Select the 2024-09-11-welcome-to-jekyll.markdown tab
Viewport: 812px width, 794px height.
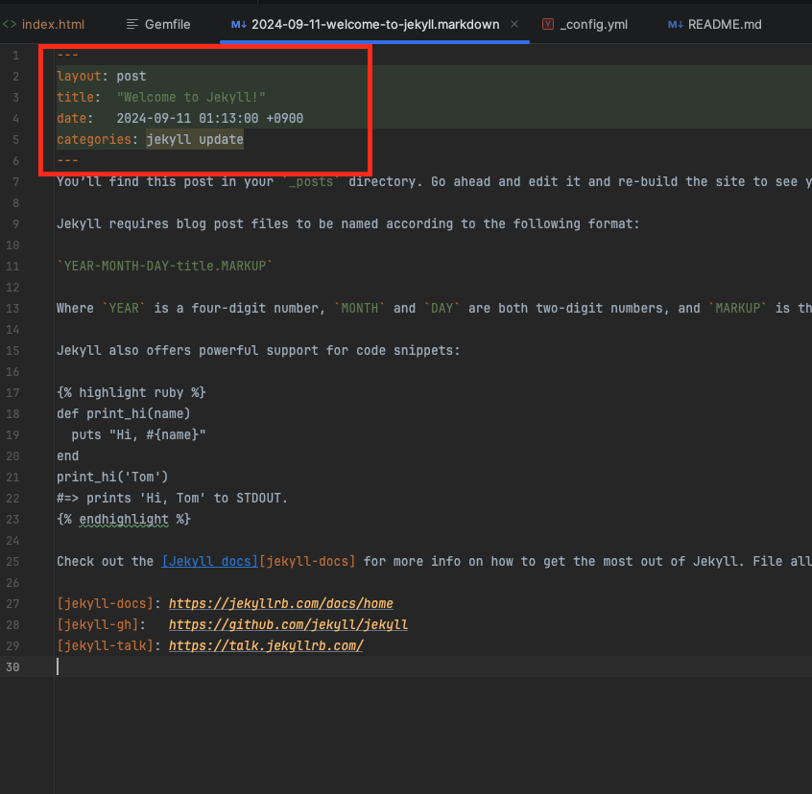pyautogui.click(x=375, y=24)
